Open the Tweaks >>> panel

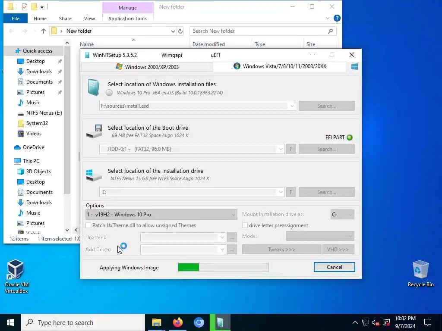pyautogui.click(x=281, y=250)
